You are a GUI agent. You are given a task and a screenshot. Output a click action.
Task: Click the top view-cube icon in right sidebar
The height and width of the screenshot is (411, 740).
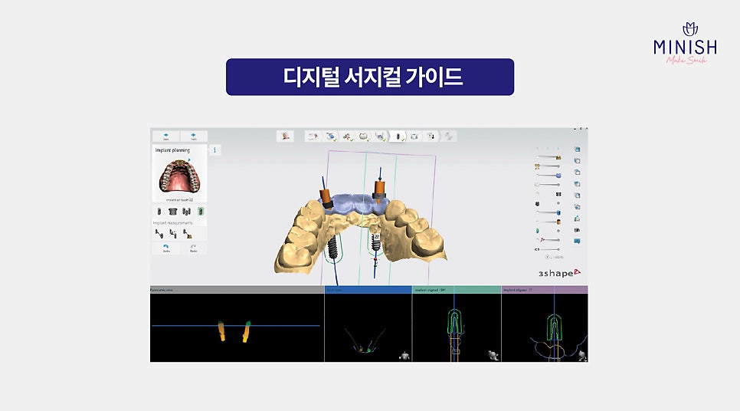click(576, 150)
